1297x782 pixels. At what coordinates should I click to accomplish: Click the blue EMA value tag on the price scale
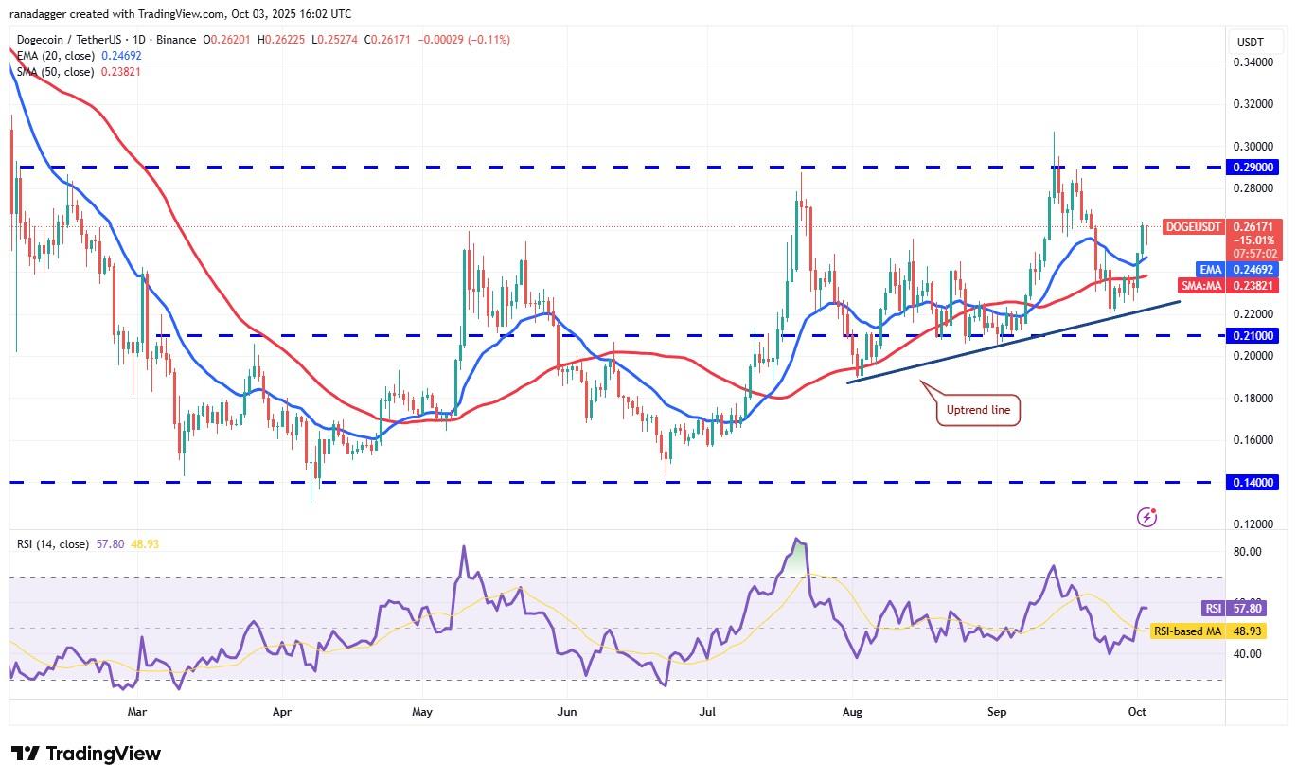1211,270
